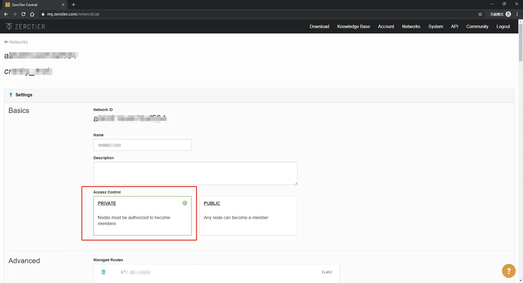Click the site lock icon in address bar
The width and height of the screenshot is (523, 283).
click(x=43, y=14)
